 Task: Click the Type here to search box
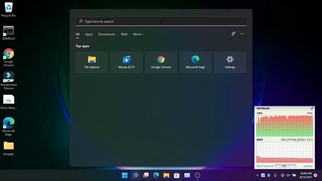pyautogui.click(x=161, y=21)
